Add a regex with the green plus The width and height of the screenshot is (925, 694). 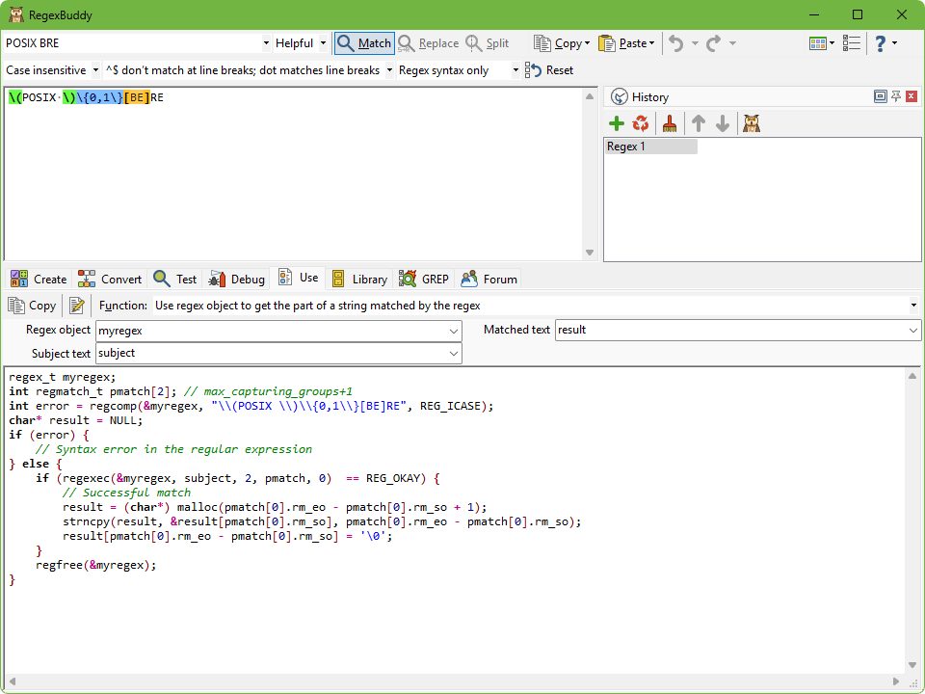coord(617,123)
